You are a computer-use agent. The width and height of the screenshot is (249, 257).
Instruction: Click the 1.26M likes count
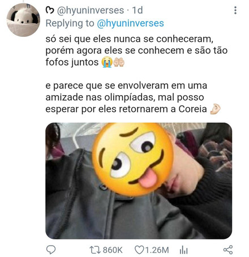pyautogui.click(x=157, y=250)
